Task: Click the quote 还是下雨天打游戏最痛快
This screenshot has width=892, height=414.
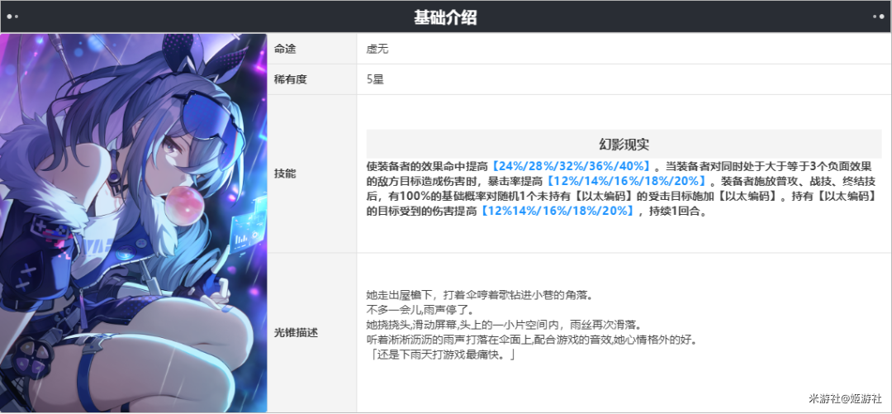Action: point(441,355)
